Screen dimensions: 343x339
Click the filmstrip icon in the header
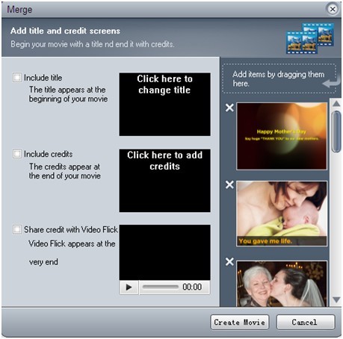click(x=310, y=38)
